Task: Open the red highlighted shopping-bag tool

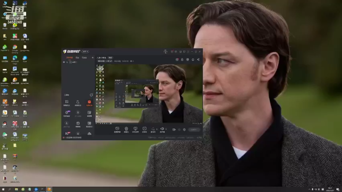Action: click(x=89, y=103)
